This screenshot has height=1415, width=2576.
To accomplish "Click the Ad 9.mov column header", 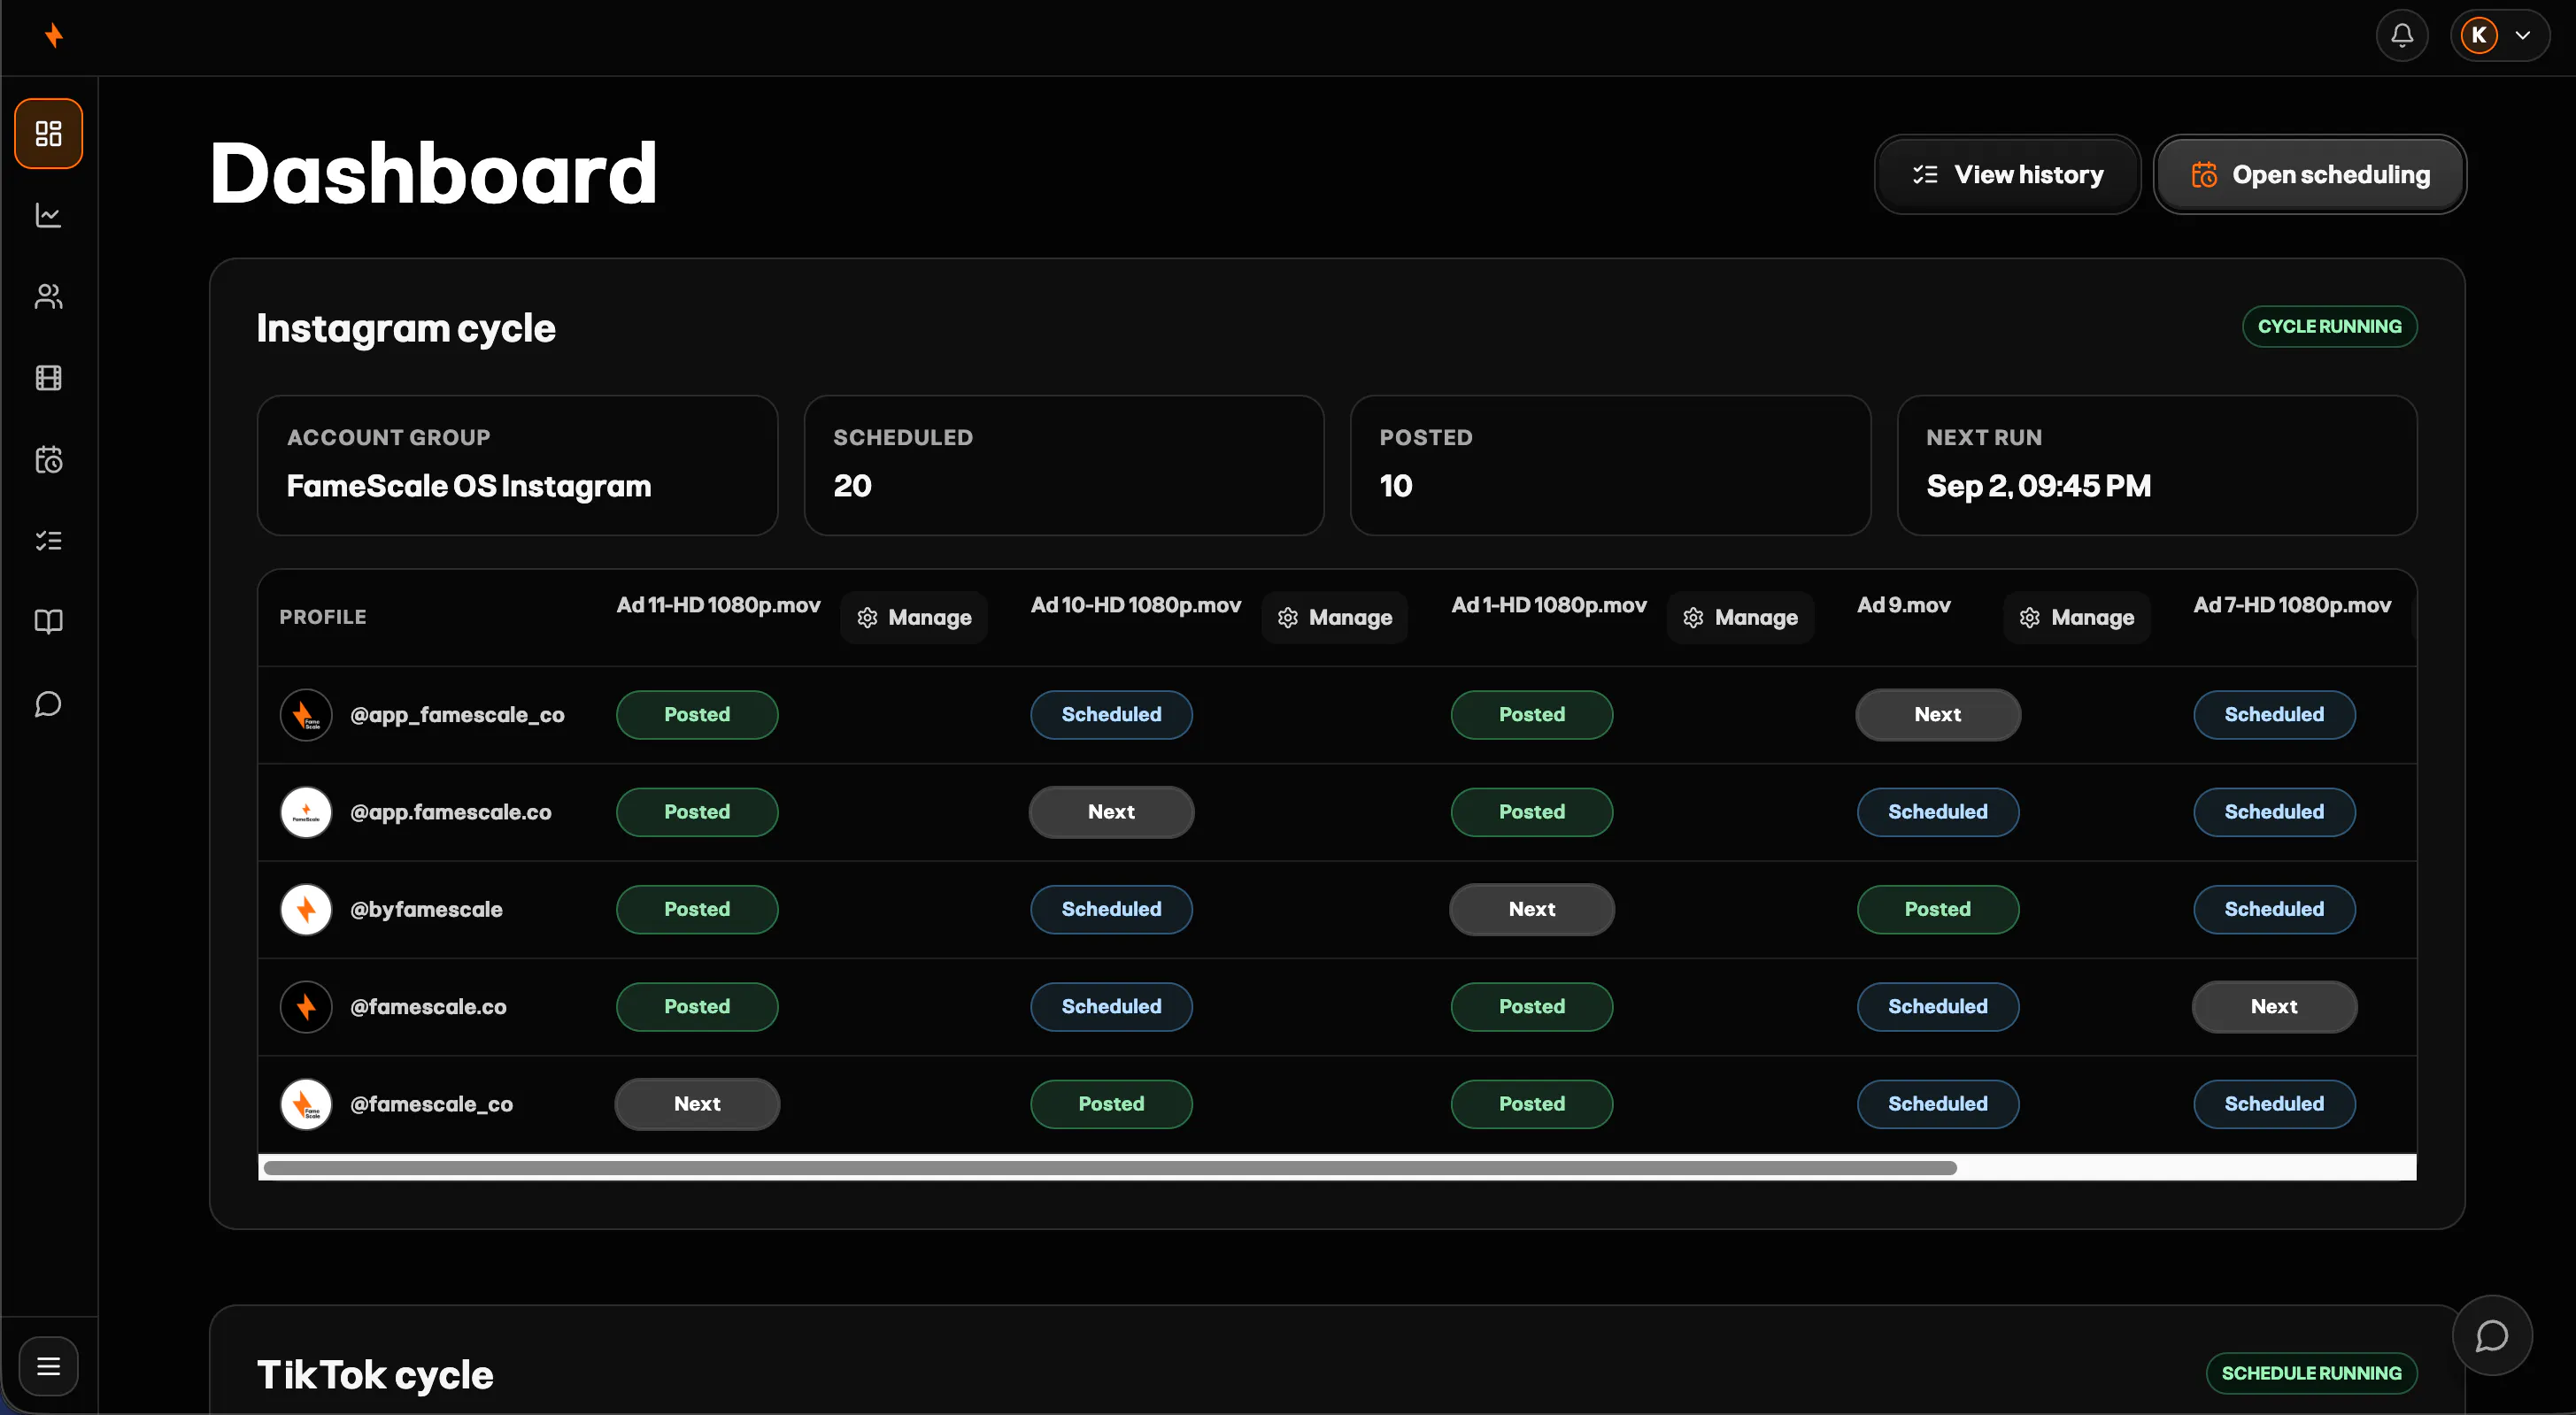I will (1903, 605).
